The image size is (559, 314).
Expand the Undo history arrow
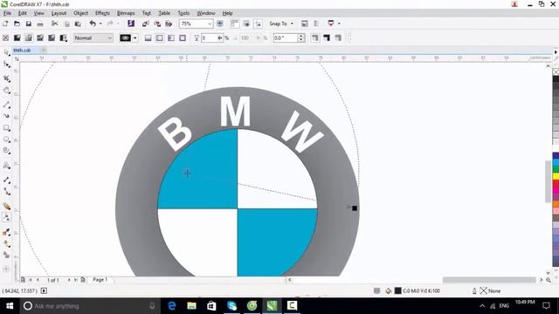point(100,24)
